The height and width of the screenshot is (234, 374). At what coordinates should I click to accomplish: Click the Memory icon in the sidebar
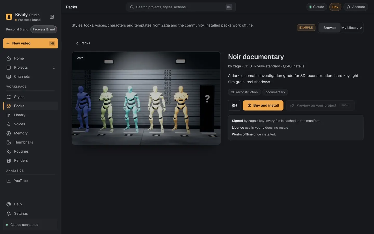9,133
